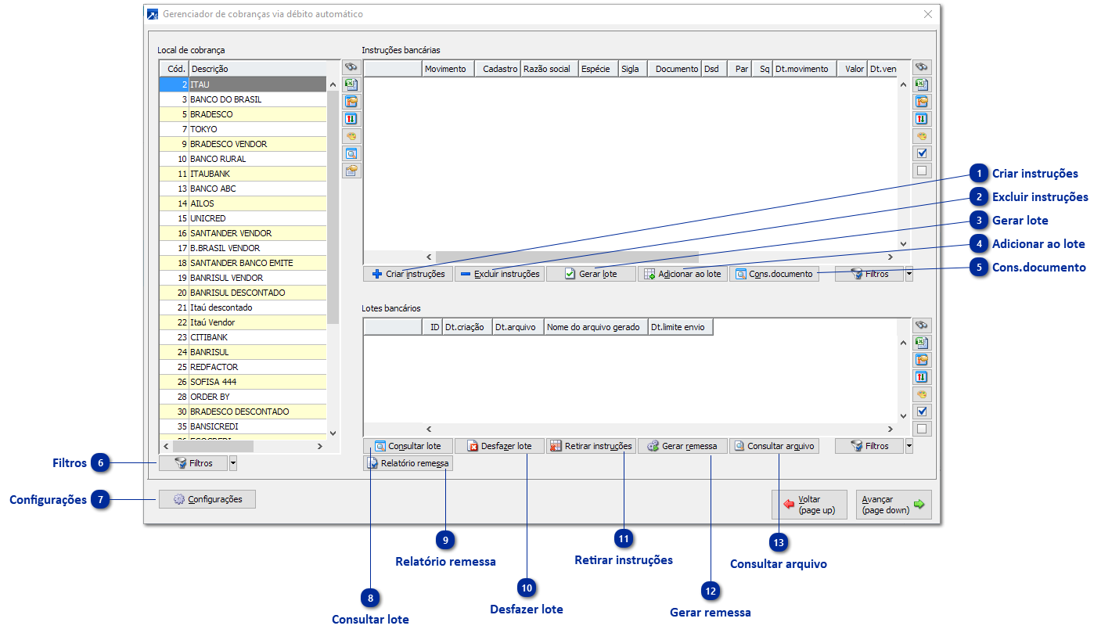This screenshot has width=1101, height=640.
Task: Click the red-green sort arrows icon beside Local de cobrança
Action: coord(351,119)
